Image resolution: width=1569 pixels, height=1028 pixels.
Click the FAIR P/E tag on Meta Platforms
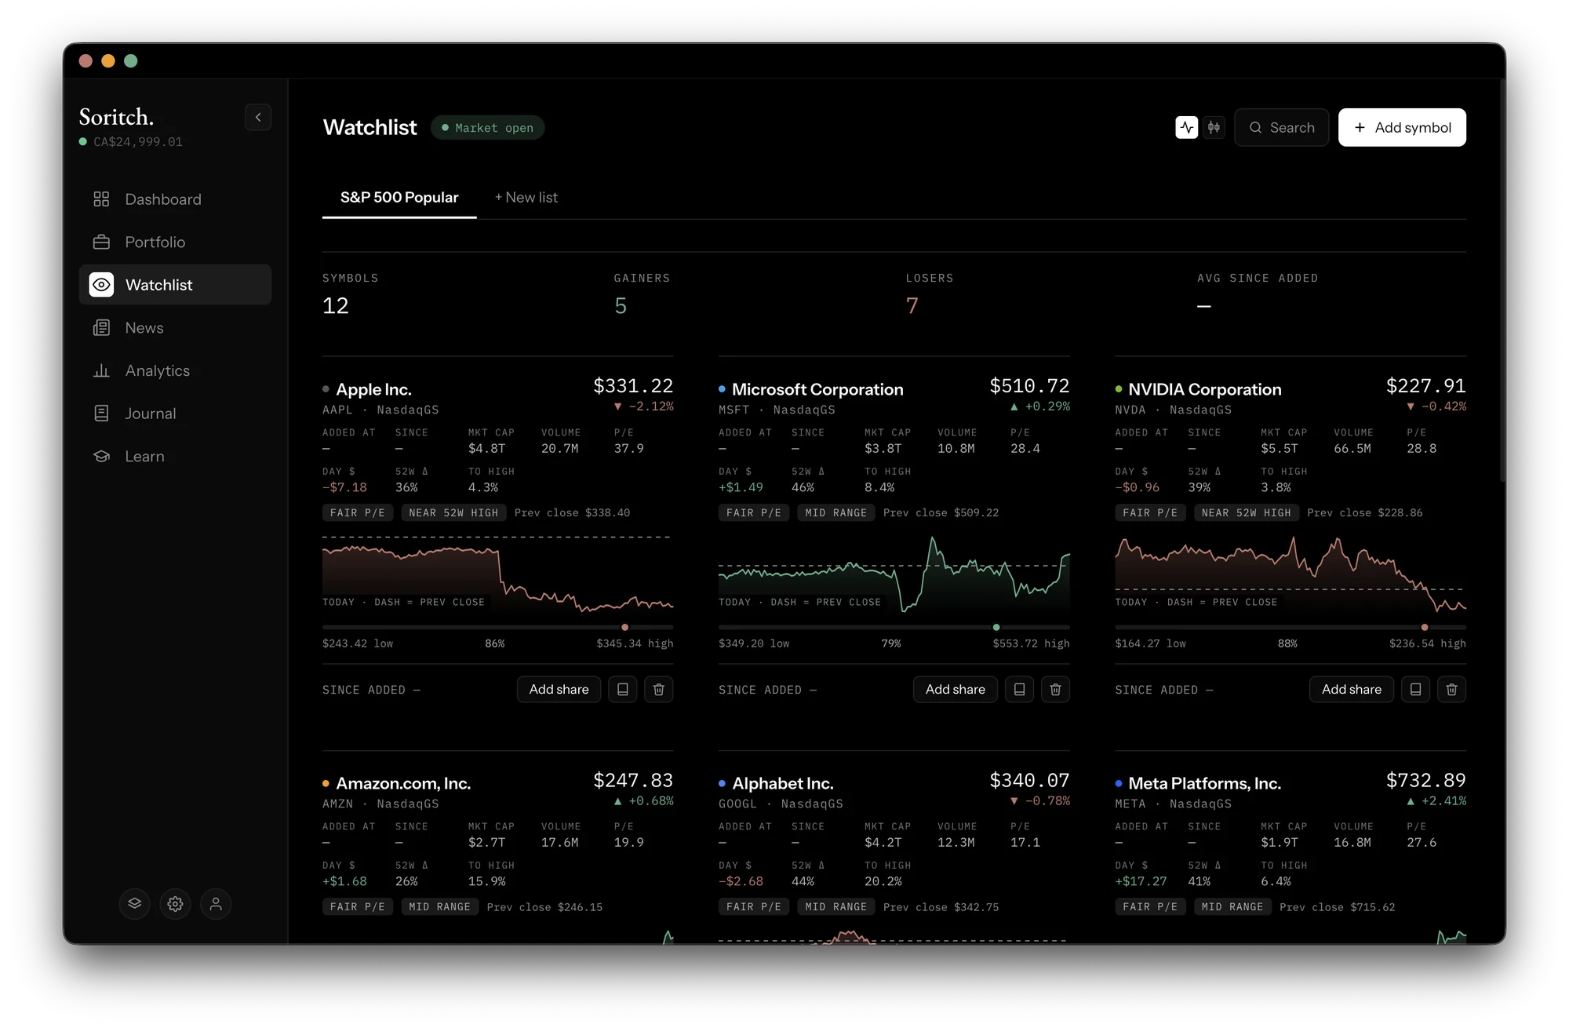coord(1150,907)
